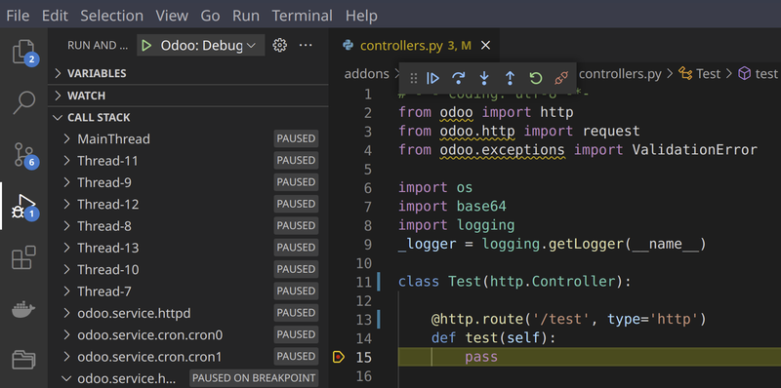Click the Test class breadcrumb
This screenshot has width=781, height=388.
pyautogui.click(x=701, y=74)
